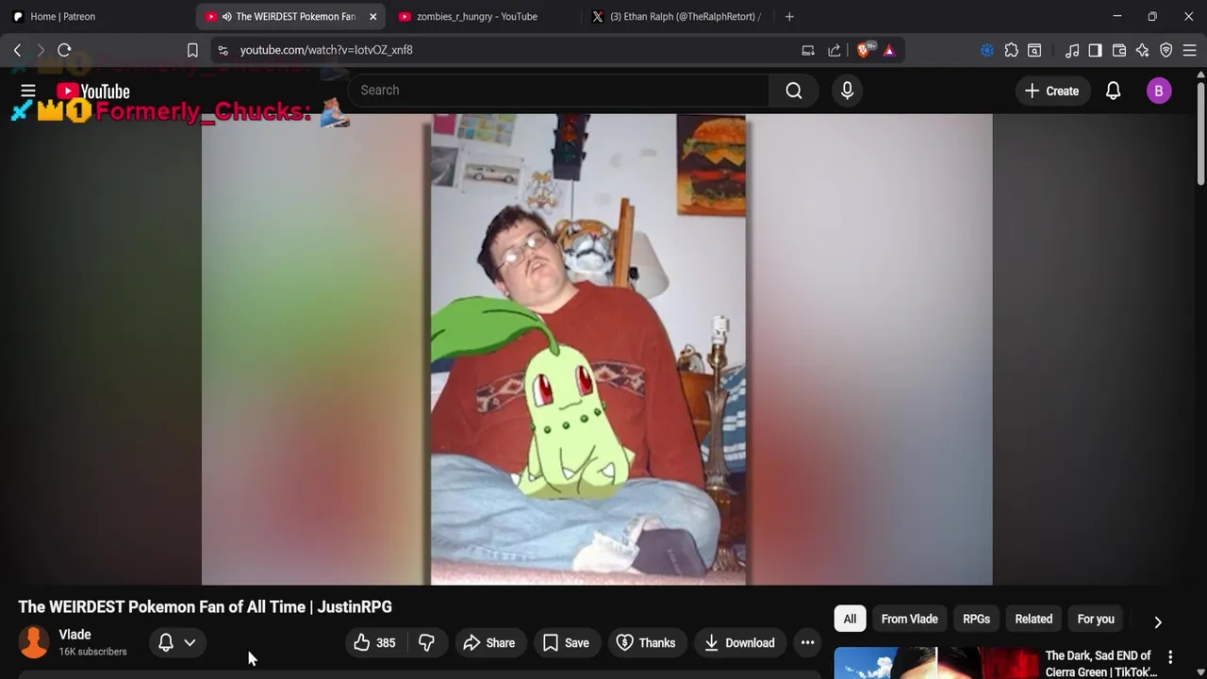This screenshot has height=679, width=1207.
Task: Start voice search with the microphone
Action: (x=847, y=91)
